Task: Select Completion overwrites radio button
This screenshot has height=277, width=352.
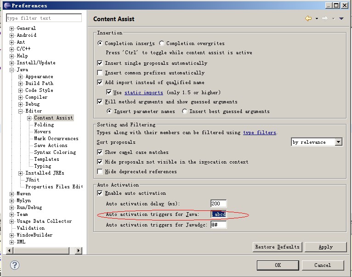Action: point(161,43)
